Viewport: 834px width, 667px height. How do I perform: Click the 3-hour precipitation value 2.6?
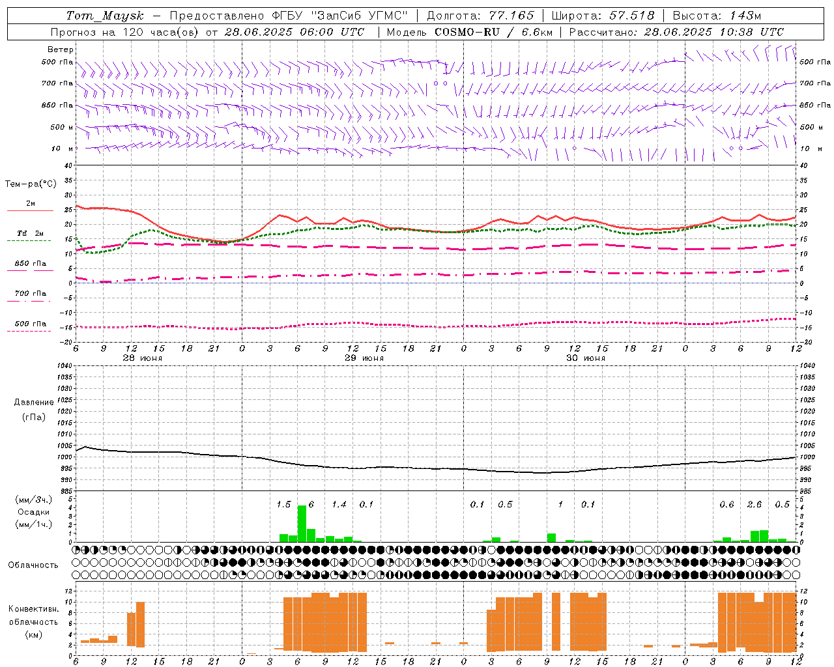[755, 505]
